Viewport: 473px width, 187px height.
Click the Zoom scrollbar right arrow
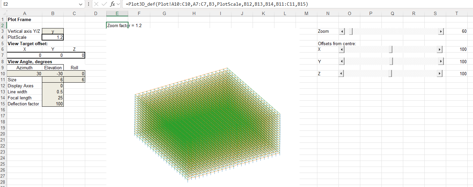441,31
